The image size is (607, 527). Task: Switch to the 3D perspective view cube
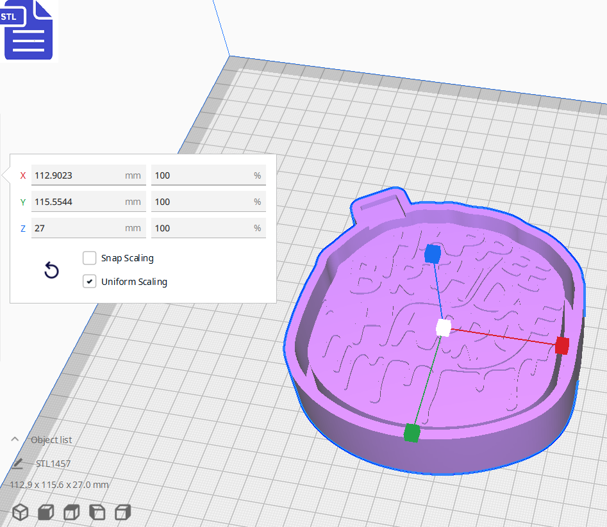coord(21,512)
